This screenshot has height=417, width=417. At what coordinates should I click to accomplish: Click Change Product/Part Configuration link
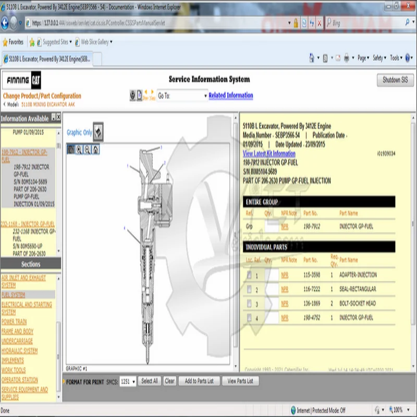pos(42,96)
